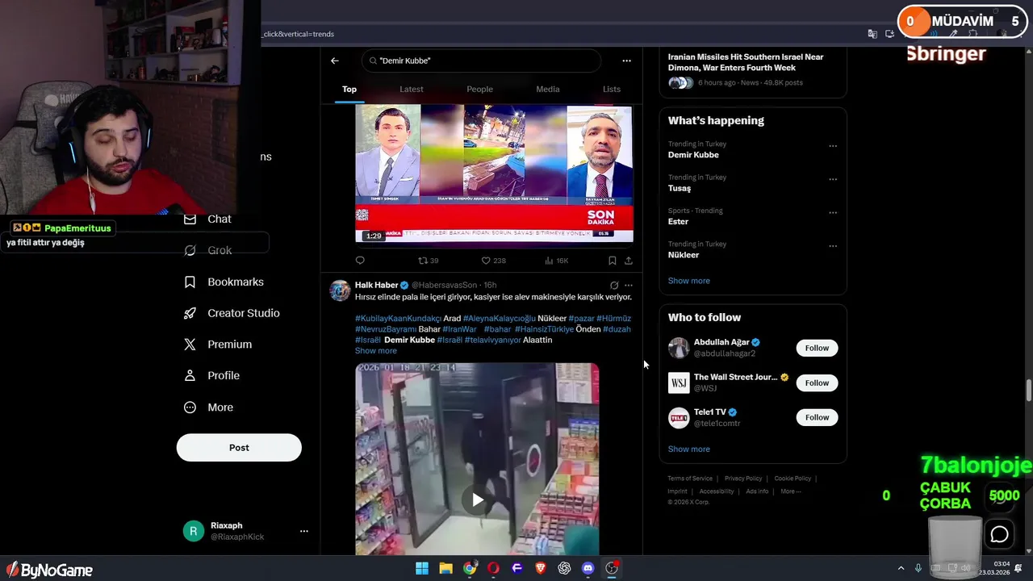Open footer More link dropdown
1033x581 pixels.
791,491
